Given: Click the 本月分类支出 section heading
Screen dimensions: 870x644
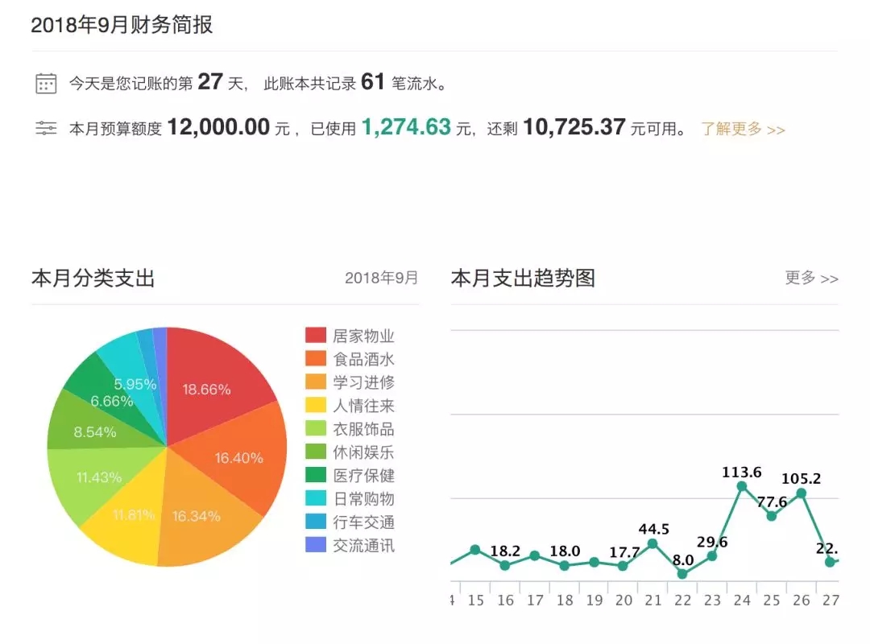Looking at the screenshot, I should 93,278.
